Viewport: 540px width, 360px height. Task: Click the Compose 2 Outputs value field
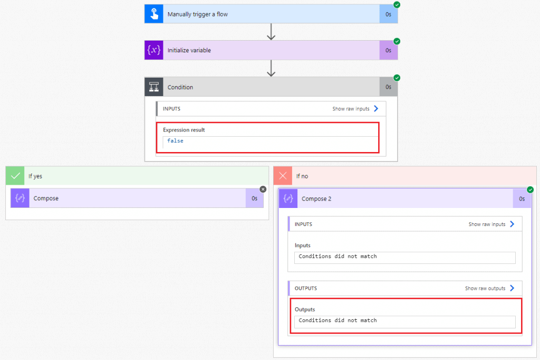point(404,321)
